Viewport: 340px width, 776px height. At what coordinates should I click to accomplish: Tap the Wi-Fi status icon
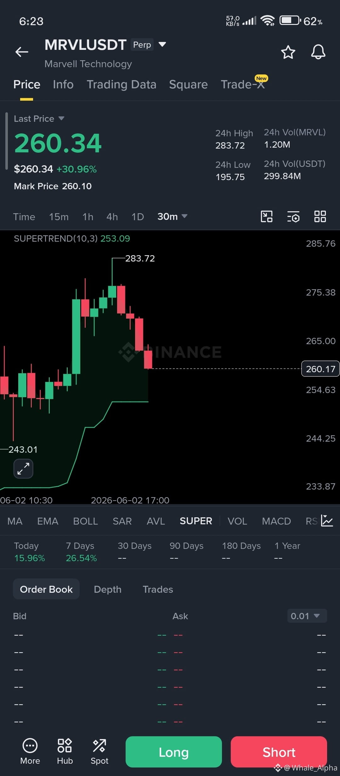click(x=268, y=21)
